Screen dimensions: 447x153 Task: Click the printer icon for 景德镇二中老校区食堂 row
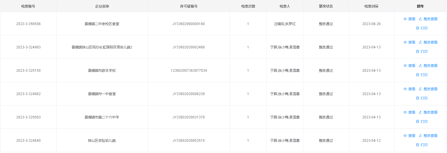[417, 28]
